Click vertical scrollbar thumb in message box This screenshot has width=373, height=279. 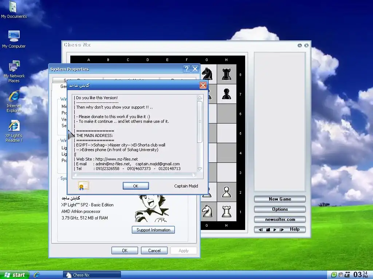pos(200,122)
